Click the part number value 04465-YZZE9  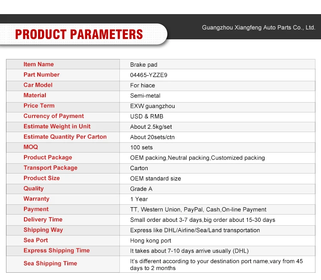pyautogui.click(x=149, y=75)
